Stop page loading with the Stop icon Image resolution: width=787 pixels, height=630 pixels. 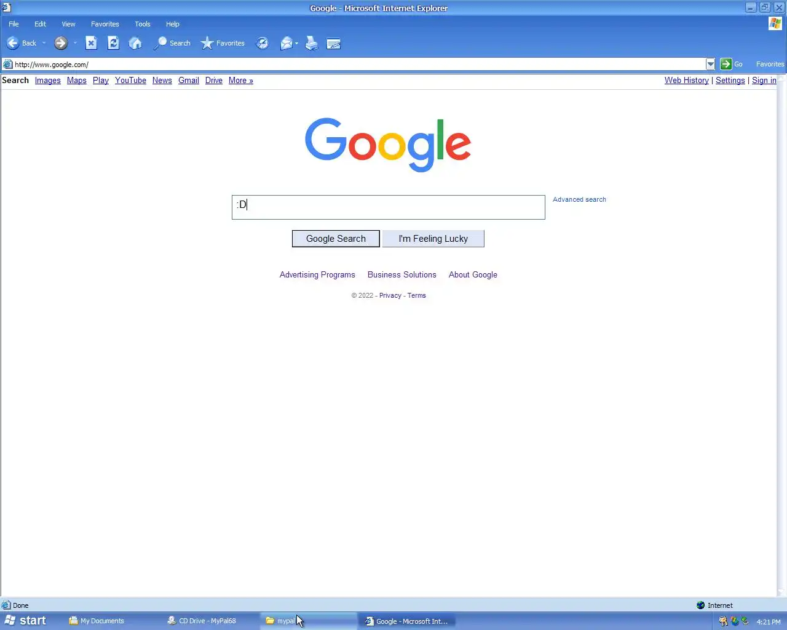click(x=91, y=43)
